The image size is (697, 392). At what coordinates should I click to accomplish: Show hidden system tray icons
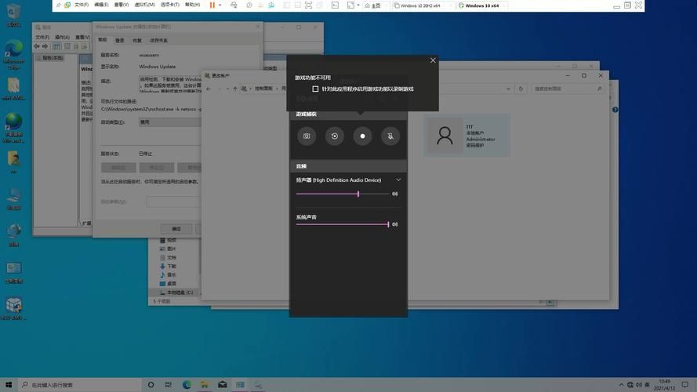pyautogui.click(x=621, y=385)
